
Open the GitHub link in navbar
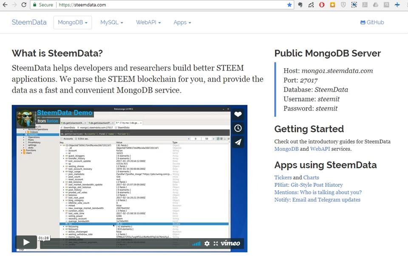click(x=372, y=23)
